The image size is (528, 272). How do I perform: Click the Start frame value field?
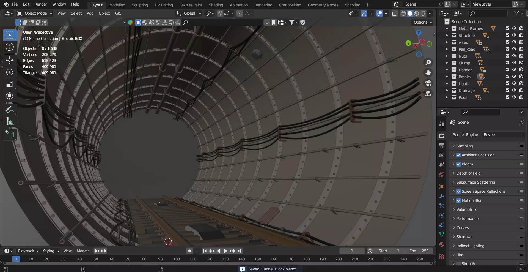click(x=389, y=251)
